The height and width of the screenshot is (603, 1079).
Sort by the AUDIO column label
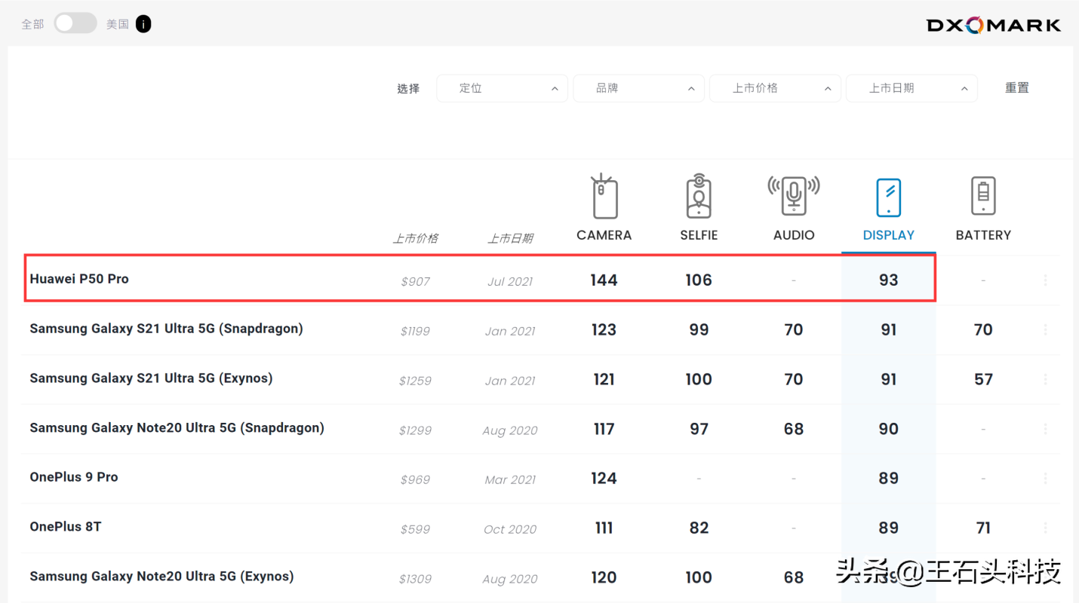coord(794,235)
